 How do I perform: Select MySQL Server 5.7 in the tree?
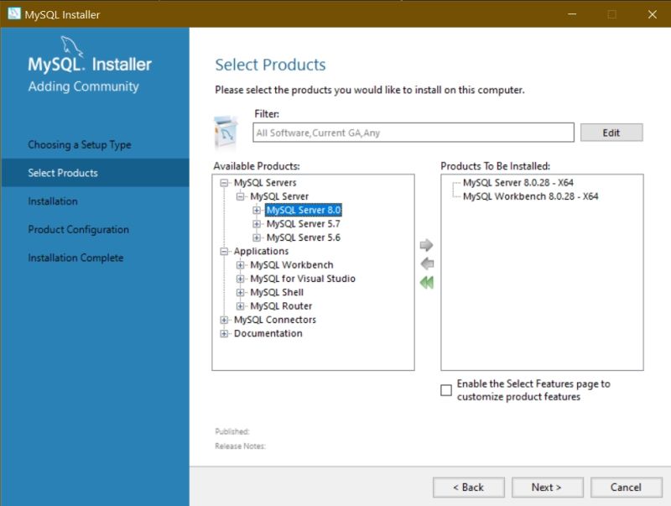pyautogui.click(x=304, y=224)
